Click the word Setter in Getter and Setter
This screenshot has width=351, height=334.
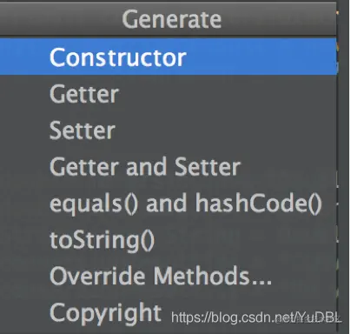[208, 167]
